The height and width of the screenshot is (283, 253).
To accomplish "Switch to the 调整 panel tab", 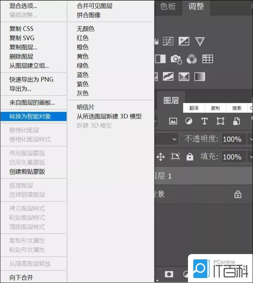I will (x=196, y=7).
